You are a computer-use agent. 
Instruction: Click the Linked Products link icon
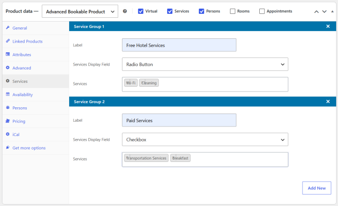pyautogui.click(x=8, y=41)
